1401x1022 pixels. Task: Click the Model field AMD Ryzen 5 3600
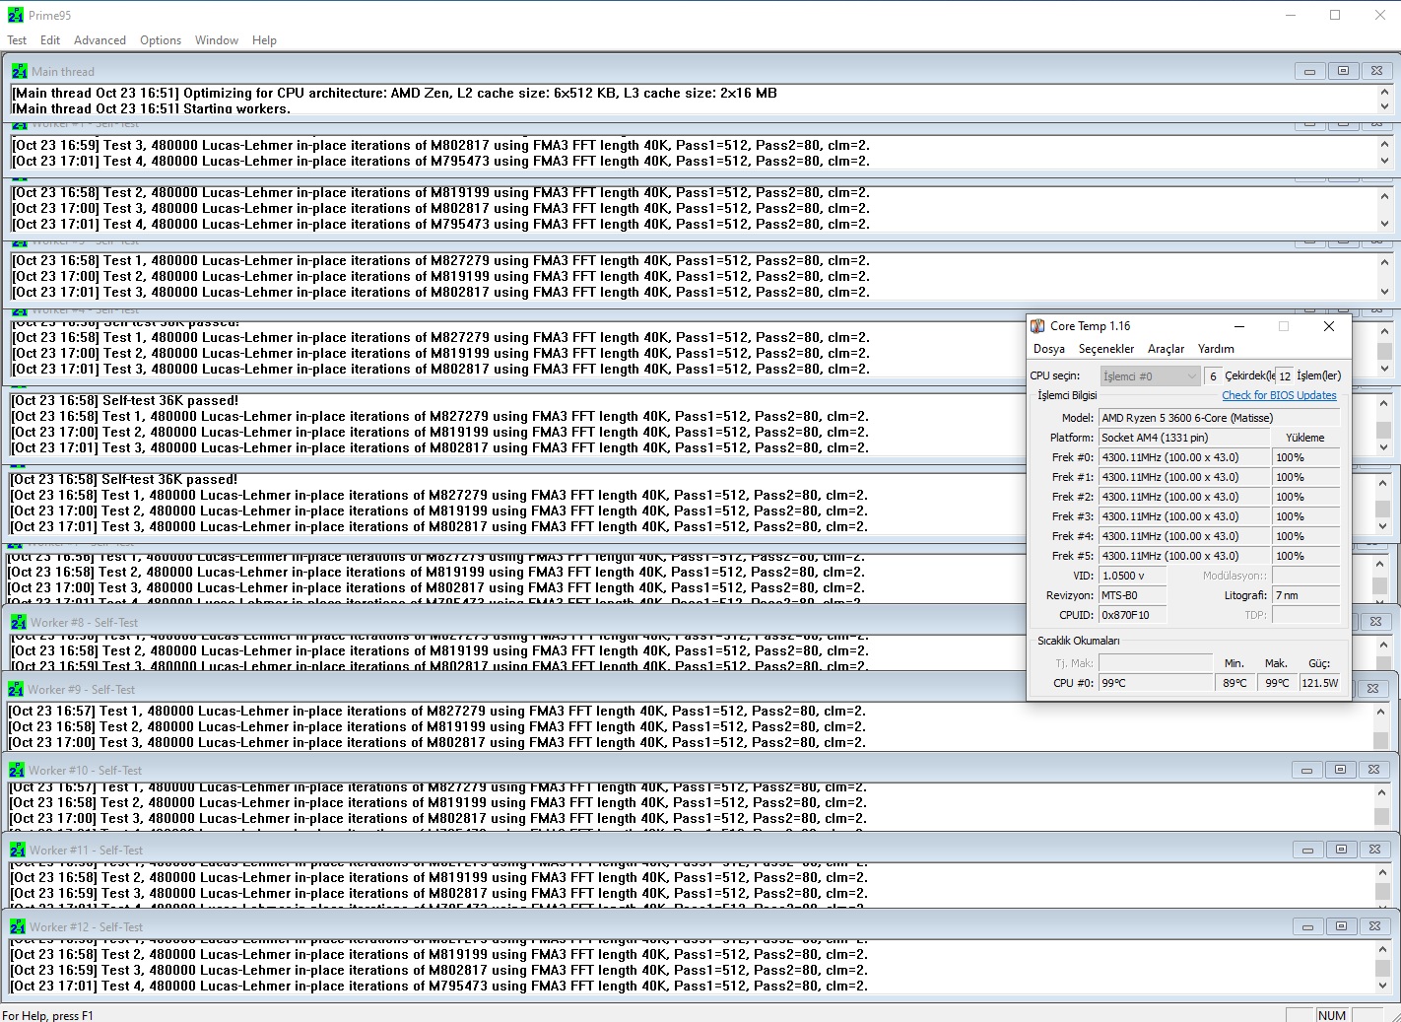click(x=1220, y=418)
